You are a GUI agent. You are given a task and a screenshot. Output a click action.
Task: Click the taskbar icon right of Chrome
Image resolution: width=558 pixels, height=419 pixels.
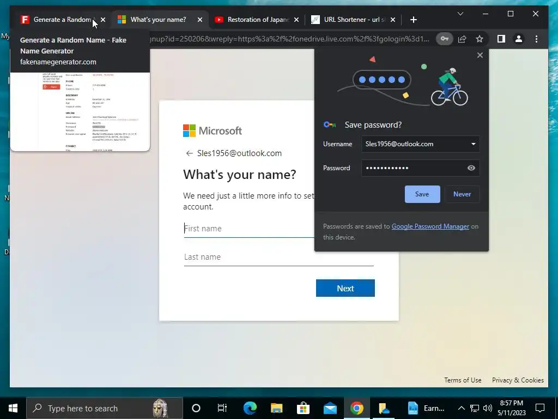click(384, 408)
